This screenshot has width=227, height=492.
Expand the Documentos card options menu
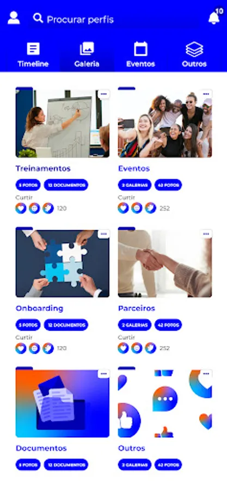103,374
